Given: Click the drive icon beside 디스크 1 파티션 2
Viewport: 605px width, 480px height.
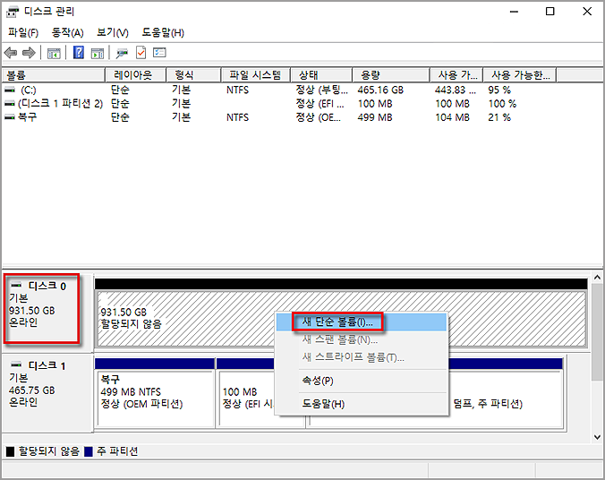Looking at the screenshot, I should point(10,104).
